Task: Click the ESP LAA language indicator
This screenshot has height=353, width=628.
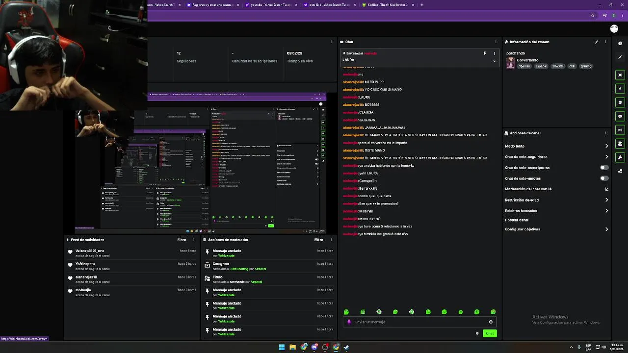Action: coord(588,347)
